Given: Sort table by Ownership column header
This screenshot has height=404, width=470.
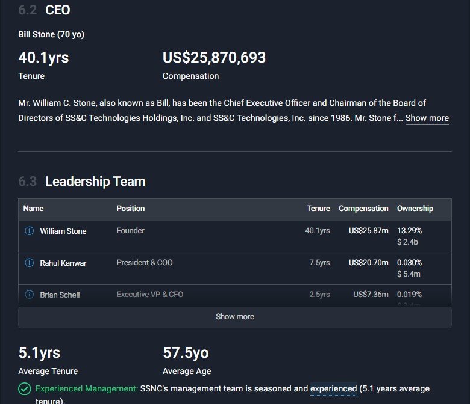Looking at the screenshot, I should point(415,209).
